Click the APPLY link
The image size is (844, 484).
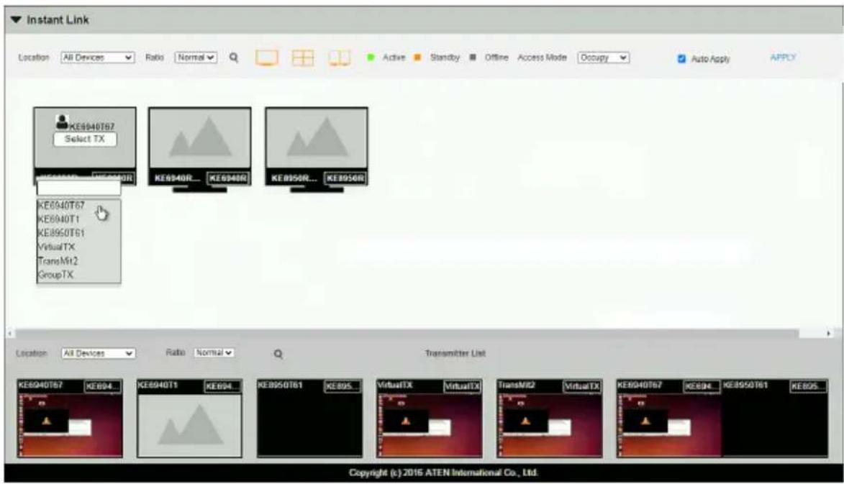(x=783, y=58)
